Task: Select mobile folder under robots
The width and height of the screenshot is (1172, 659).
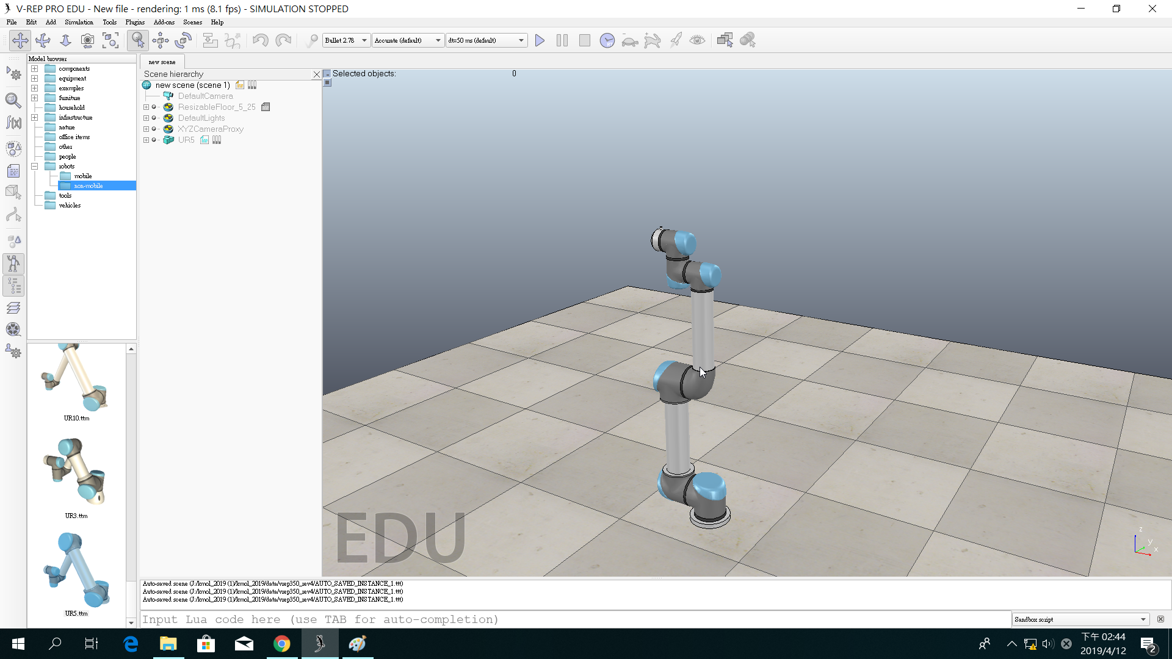Action: pos(82,176)
